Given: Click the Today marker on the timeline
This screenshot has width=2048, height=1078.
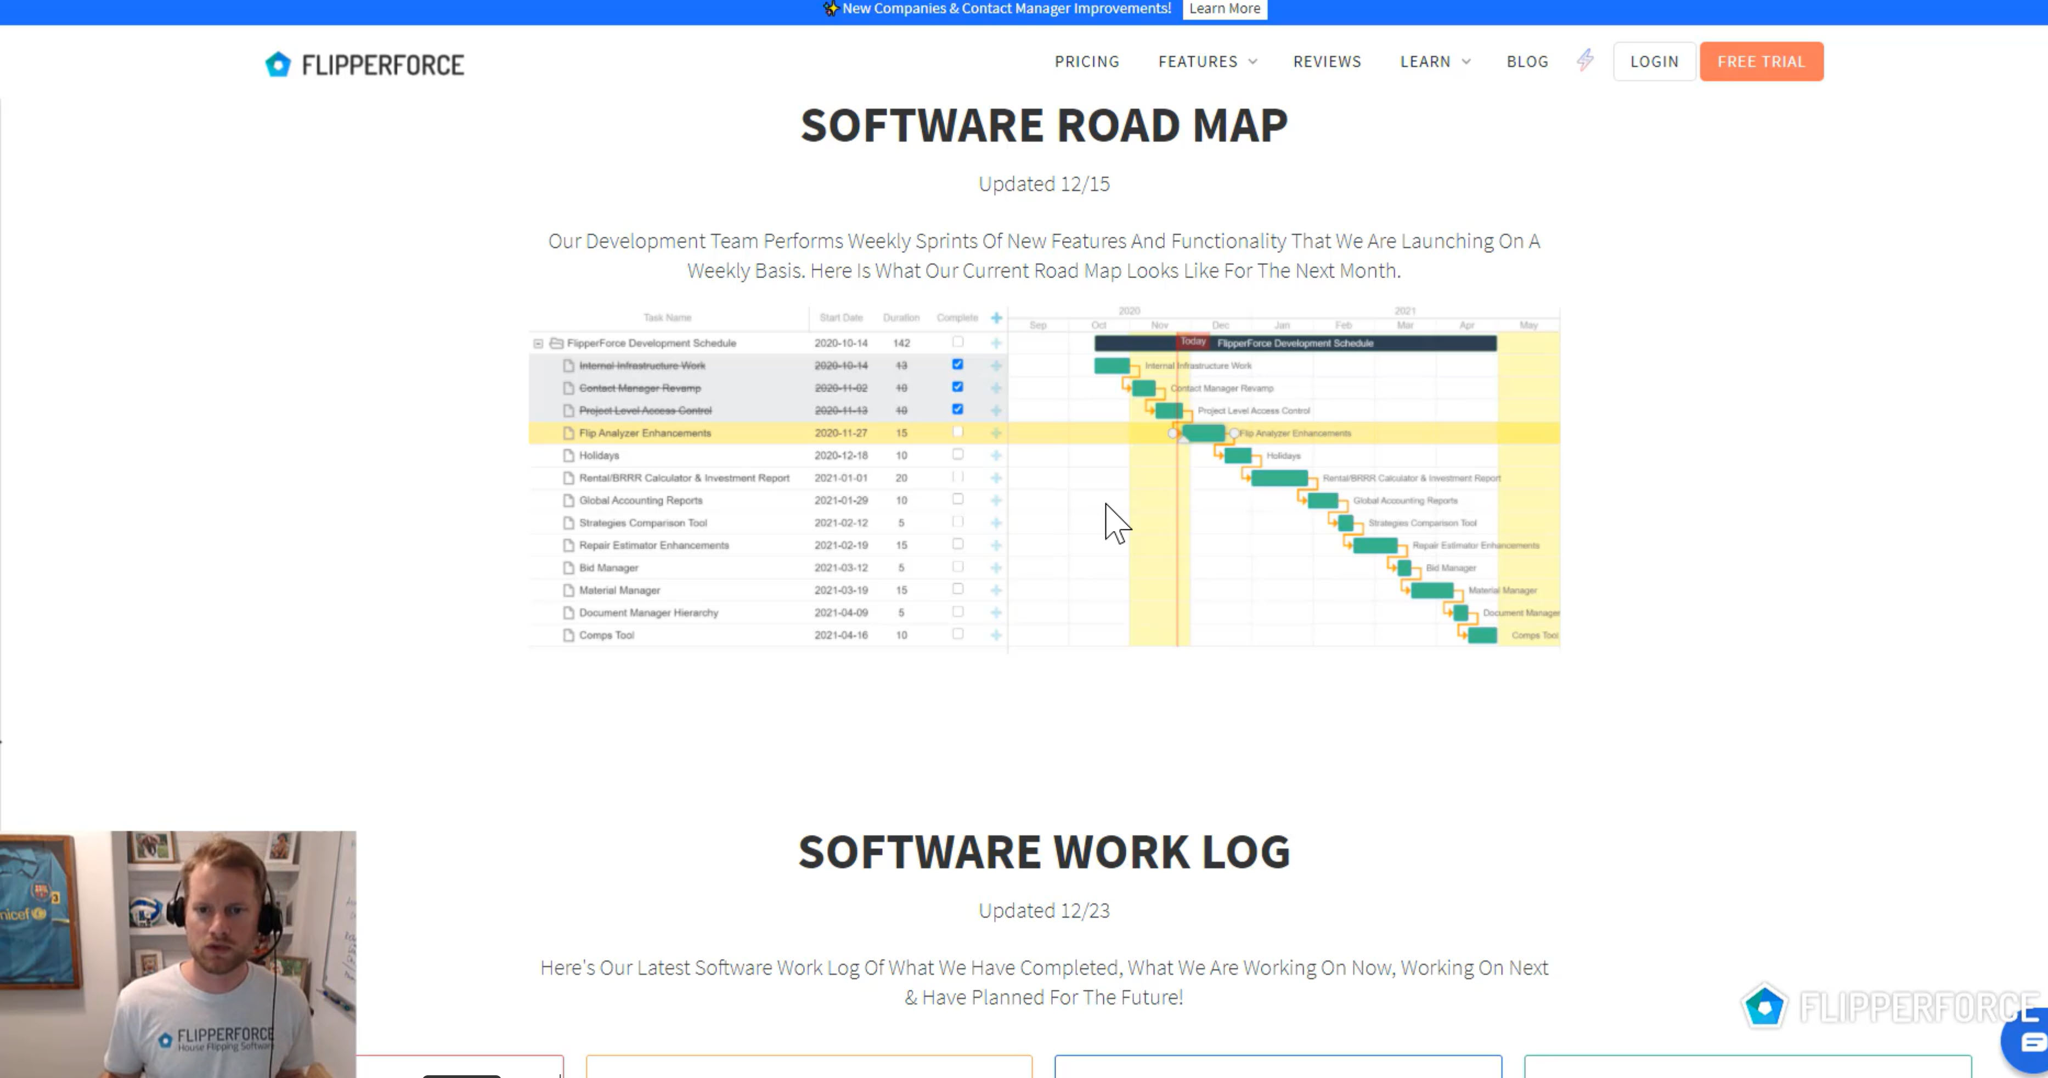Looking at the screenshot, I should [1193, 341].
